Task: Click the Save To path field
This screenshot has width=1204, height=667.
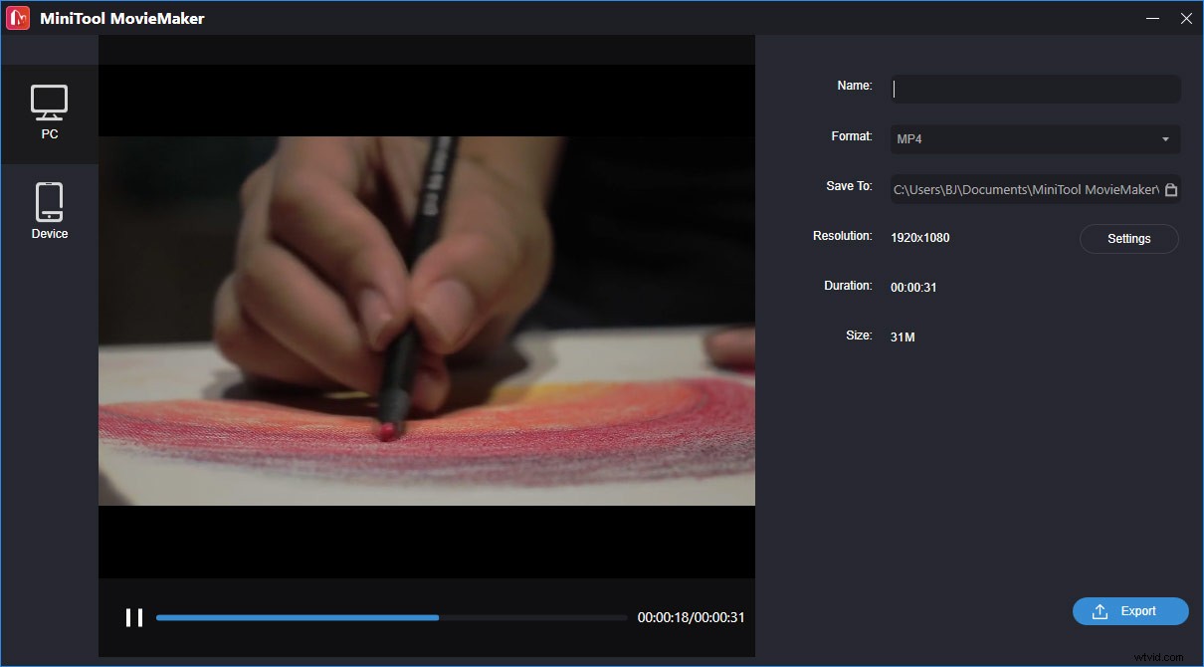Action: pos(1025,189)
